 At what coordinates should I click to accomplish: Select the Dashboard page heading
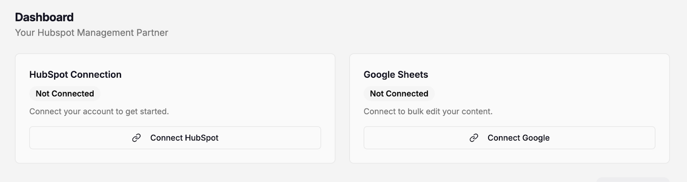pyautogui.click(x=44, y=17)
